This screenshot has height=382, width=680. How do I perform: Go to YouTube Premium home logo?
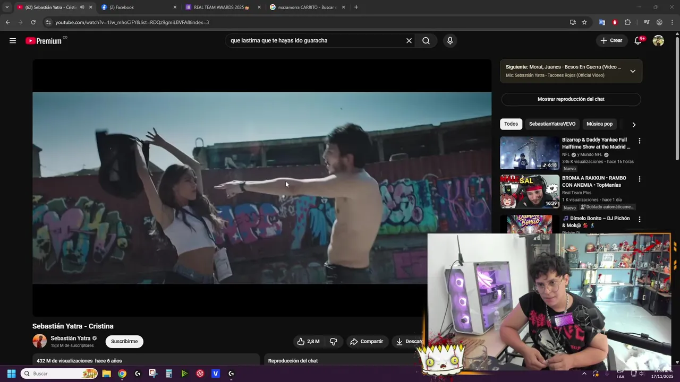[44, 41]
